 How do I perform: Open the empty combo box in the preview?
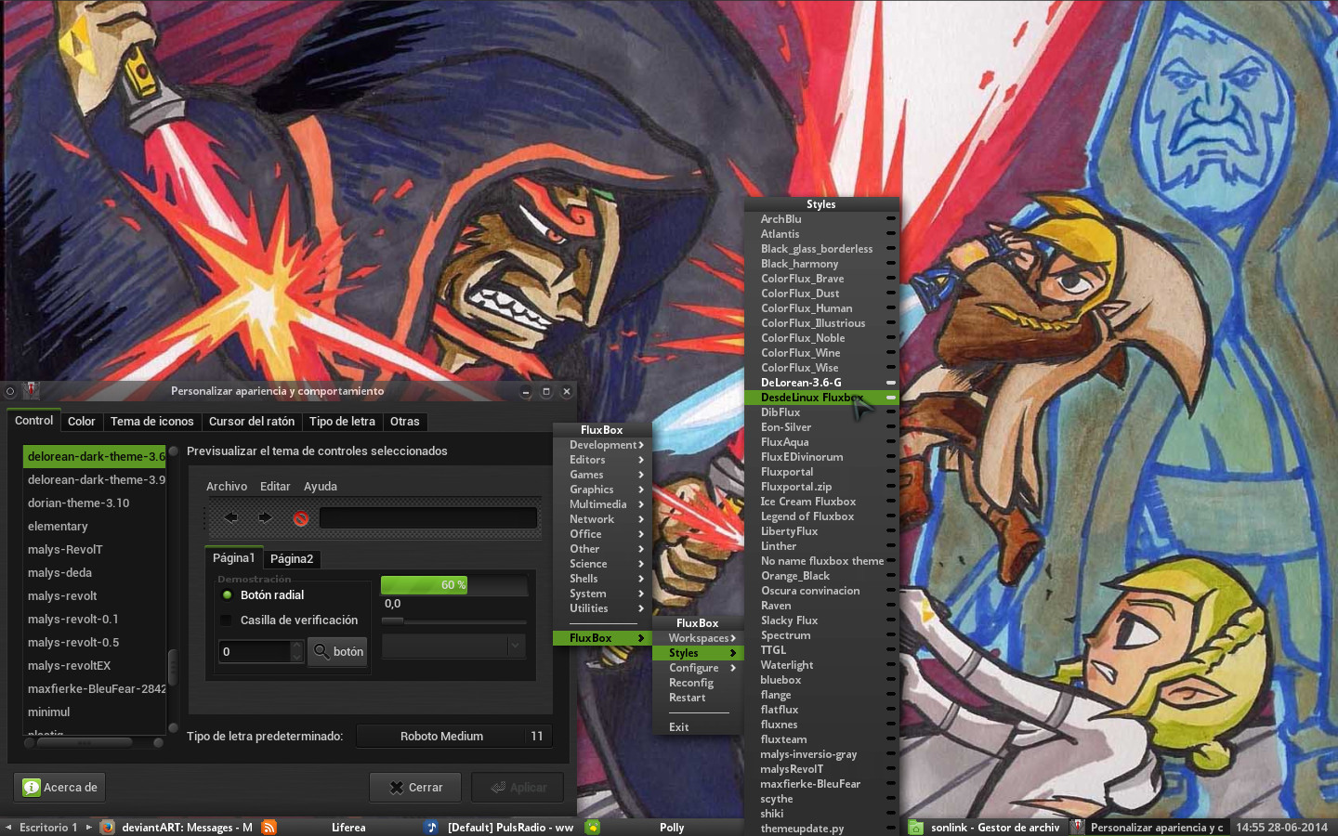click(453, 647)
